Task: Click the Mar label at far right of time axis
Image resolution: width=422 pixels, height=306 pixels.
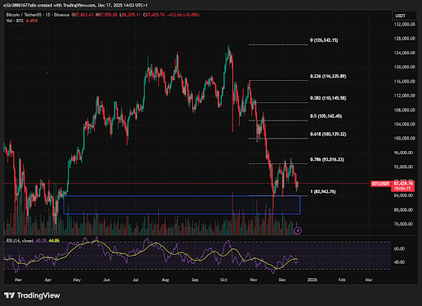Action: point(368,280)
